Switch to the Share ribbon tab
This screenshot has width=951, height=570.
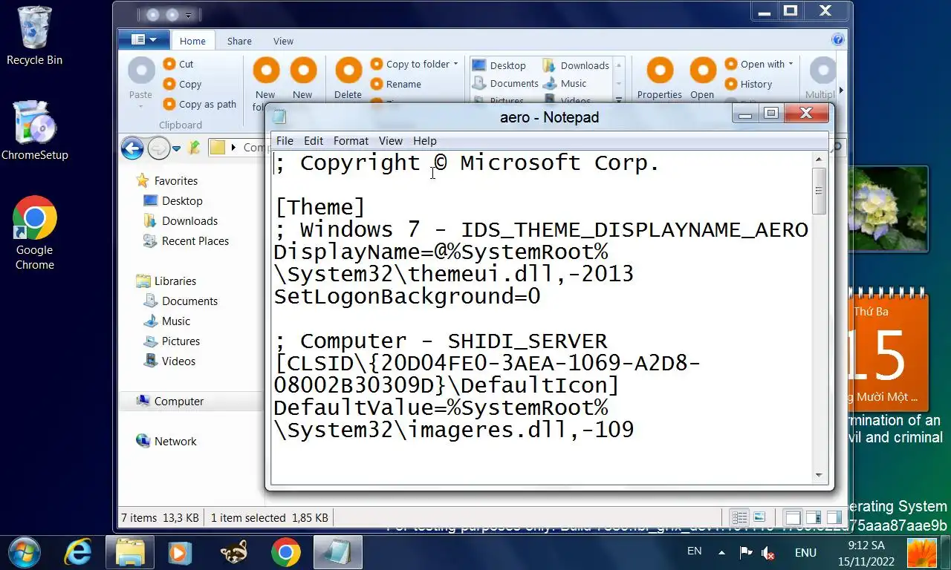point(239,41)
